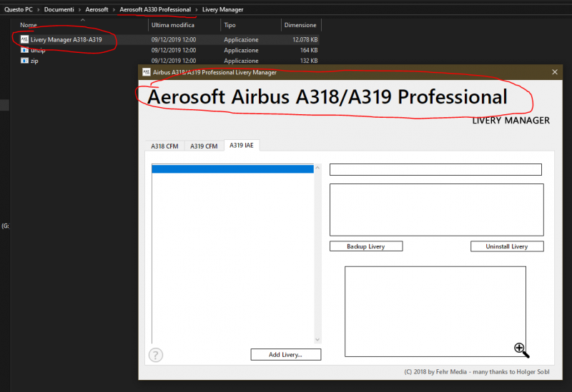Click the livery description text box
The width and height of the screenshot is (572, 392).
pos(437,210)
